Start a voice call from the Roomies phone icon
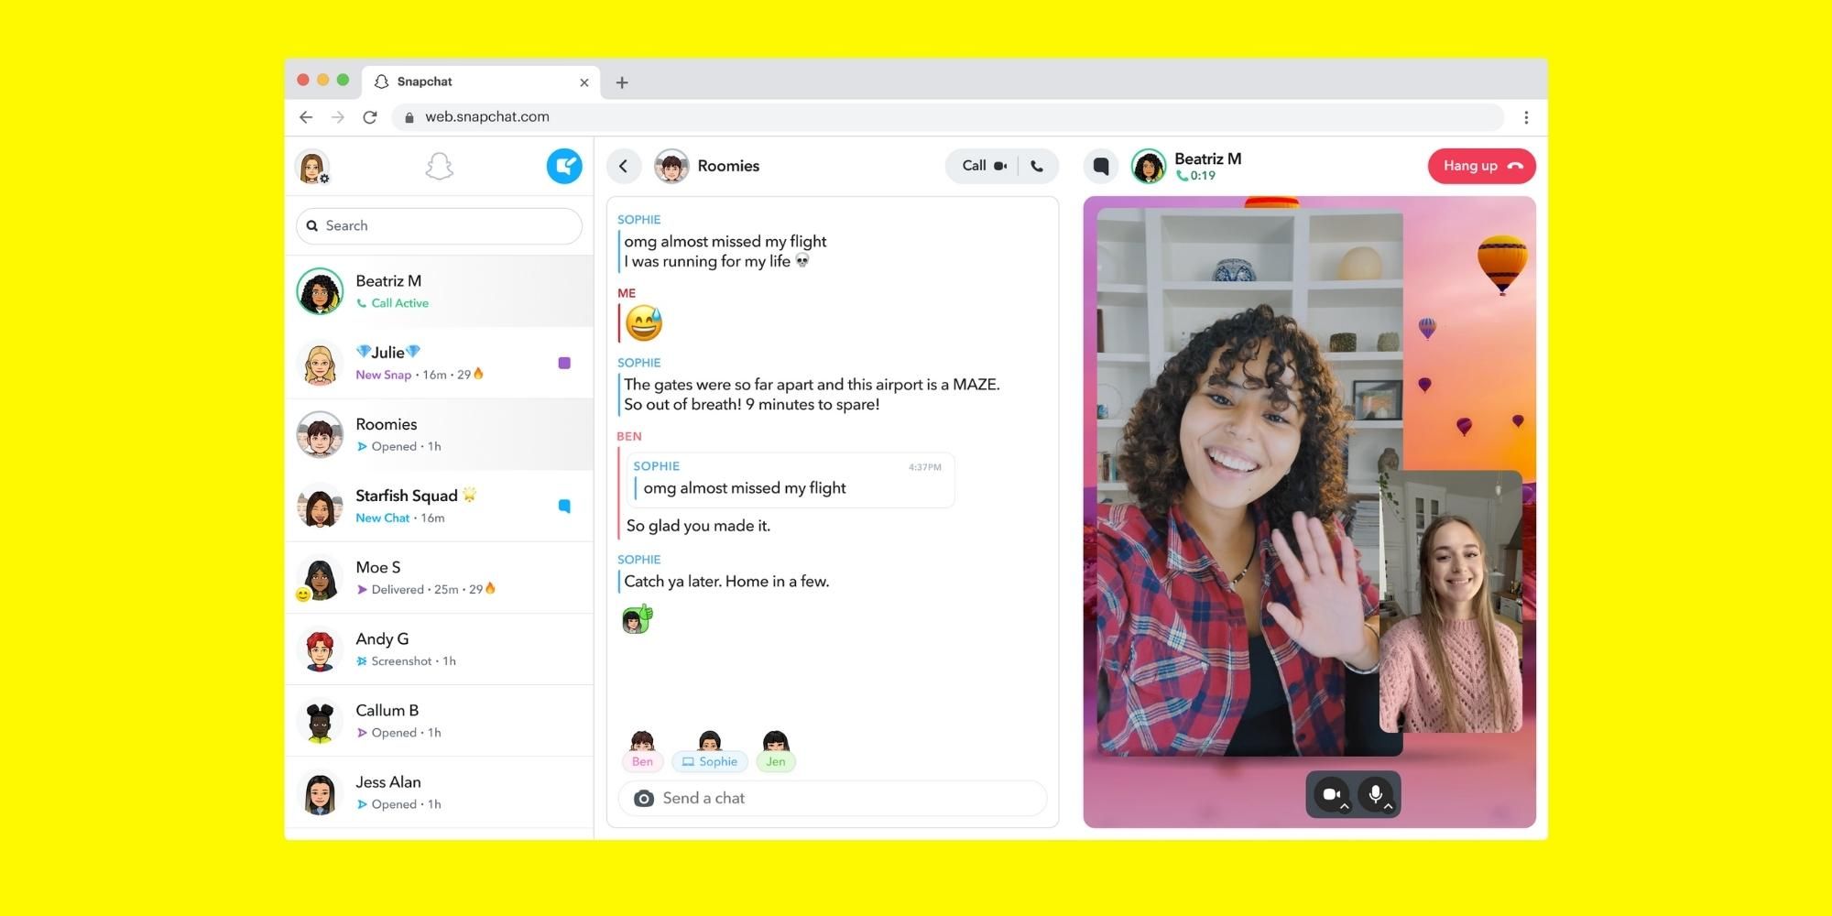This screenshot has width=1832, height=916. coord(1037,166)
